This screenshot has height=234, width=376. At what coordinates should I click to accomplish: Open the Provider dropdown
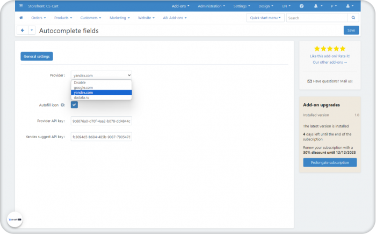point(101,76)
